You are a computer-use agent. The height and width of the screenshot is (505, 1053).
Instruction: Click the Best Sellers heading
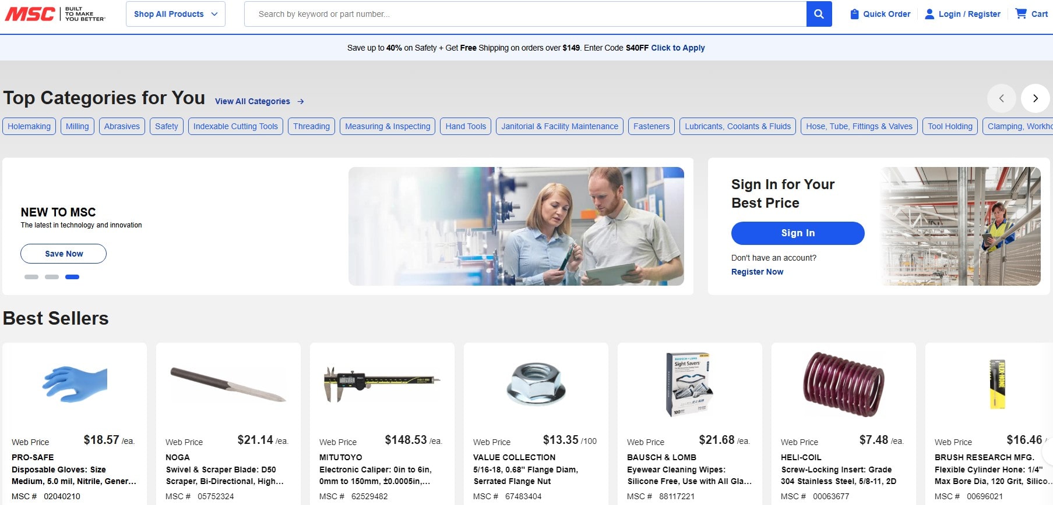coord(56,318)
